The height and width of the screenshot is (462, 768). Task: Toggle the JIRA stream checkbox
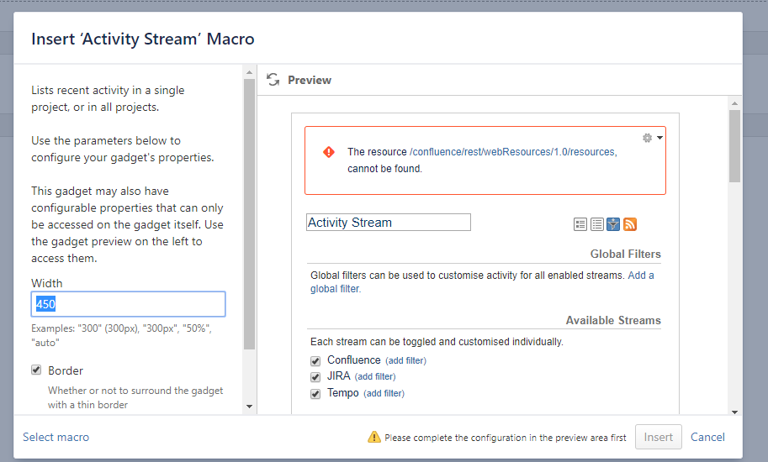tap(315, 377)
